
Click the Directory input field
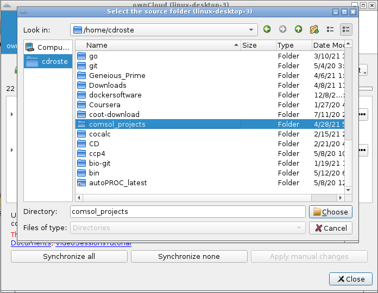click(x=187, y=212)
